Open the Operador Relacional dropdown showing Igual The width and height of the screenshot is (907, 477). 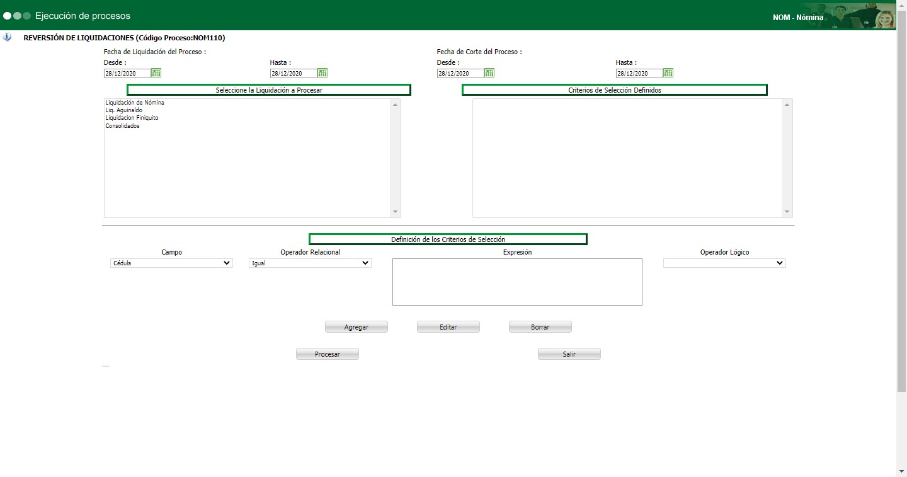coord(310,263)
